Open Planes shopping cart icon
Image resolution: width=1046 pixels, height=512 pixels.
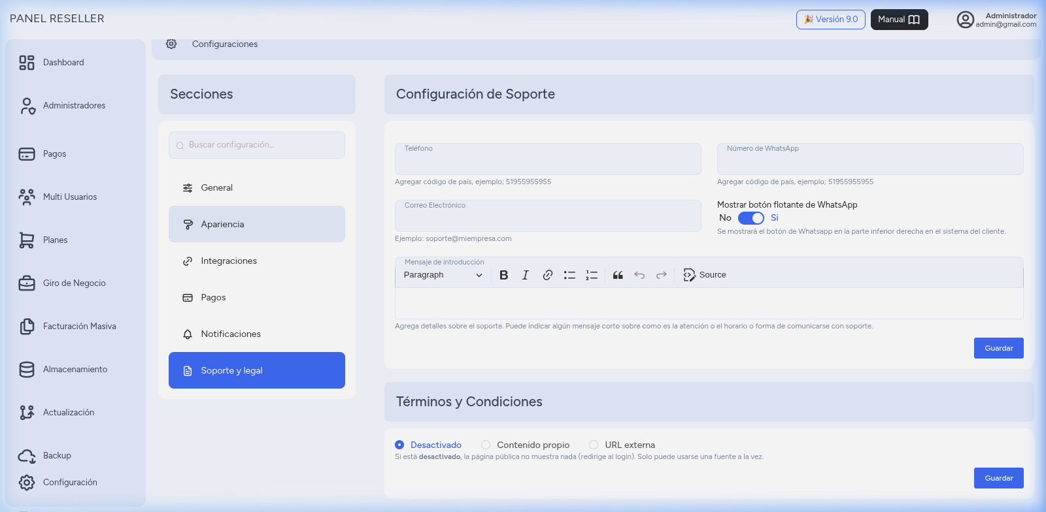coord(27,240)
